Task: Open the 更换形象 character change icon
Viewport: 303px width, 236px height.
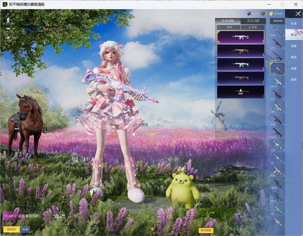Action: [8, 21]
